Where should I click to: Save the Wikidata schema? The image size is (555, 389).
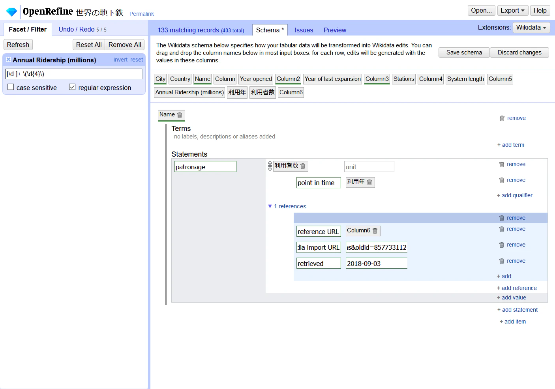point(464,52)
